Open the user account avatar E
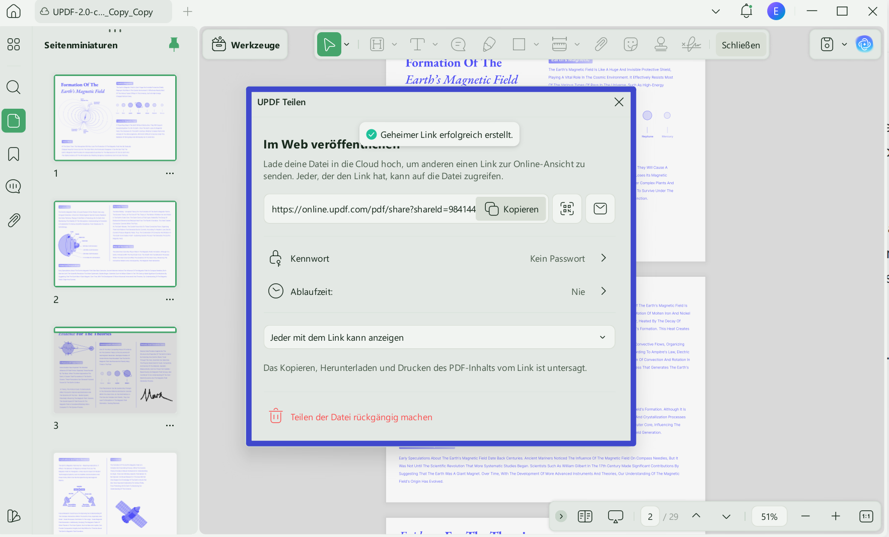This screenshot has width=889, height=537. [x=776, y=11]
